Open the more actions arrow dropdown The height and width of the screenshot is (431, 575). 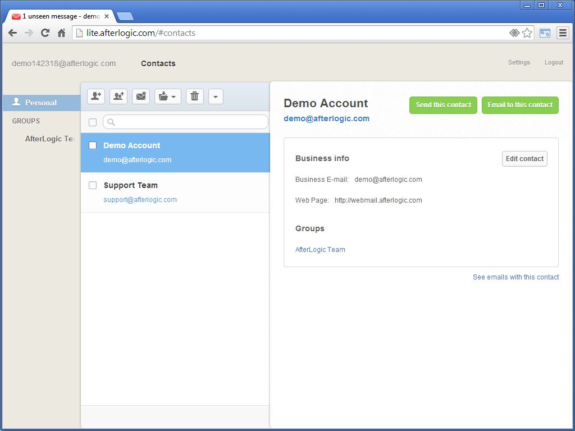pos(216,97)
